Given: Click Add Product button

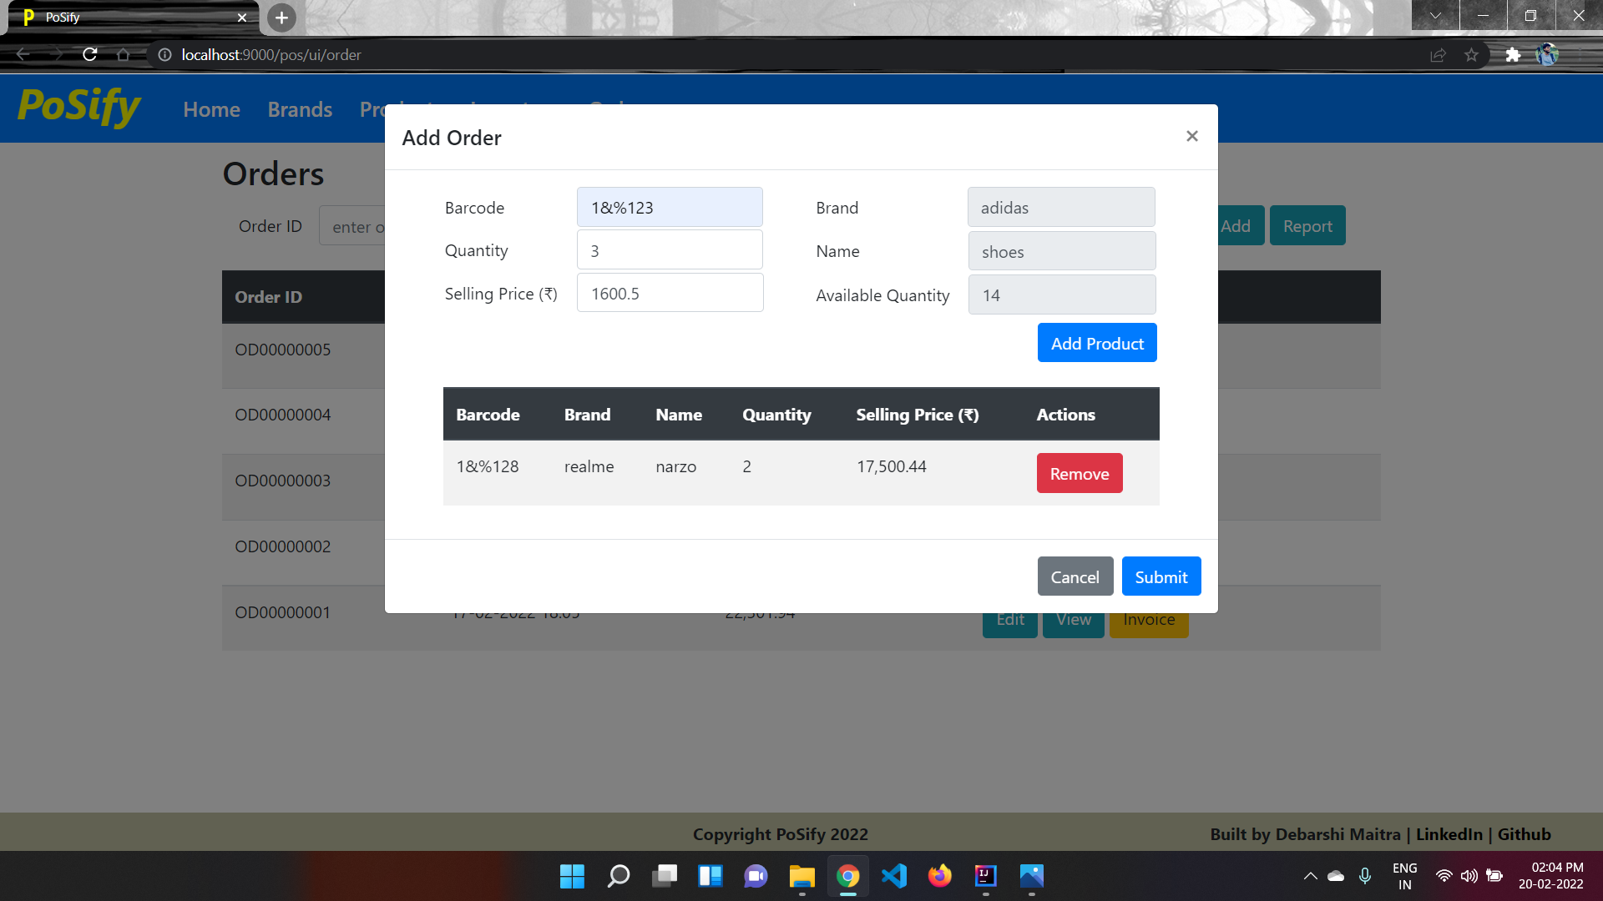Looking at the screenshot, I should point(1096,343).
